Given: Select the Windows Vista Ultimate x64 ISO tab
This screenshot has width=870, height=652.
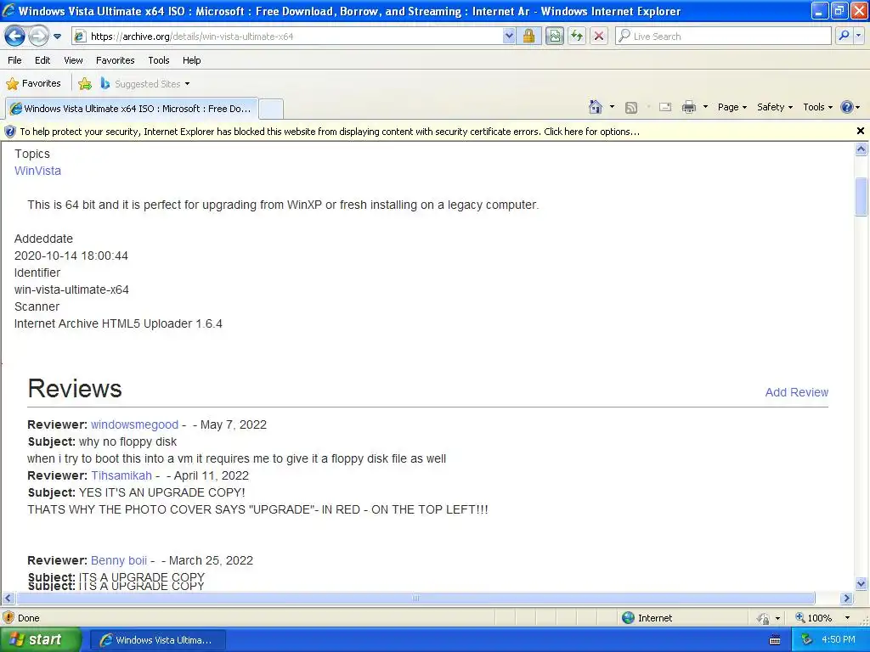Looking at the screenshot, I should 132,109.
